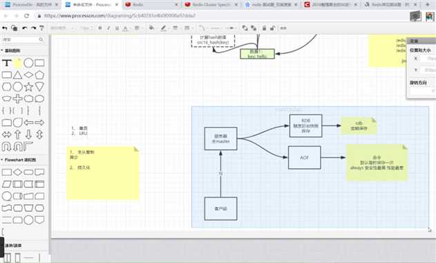Viewport: 436px width, 263px height.
Task: Select the yellow note shape in palette
Action: click(17, 63)
